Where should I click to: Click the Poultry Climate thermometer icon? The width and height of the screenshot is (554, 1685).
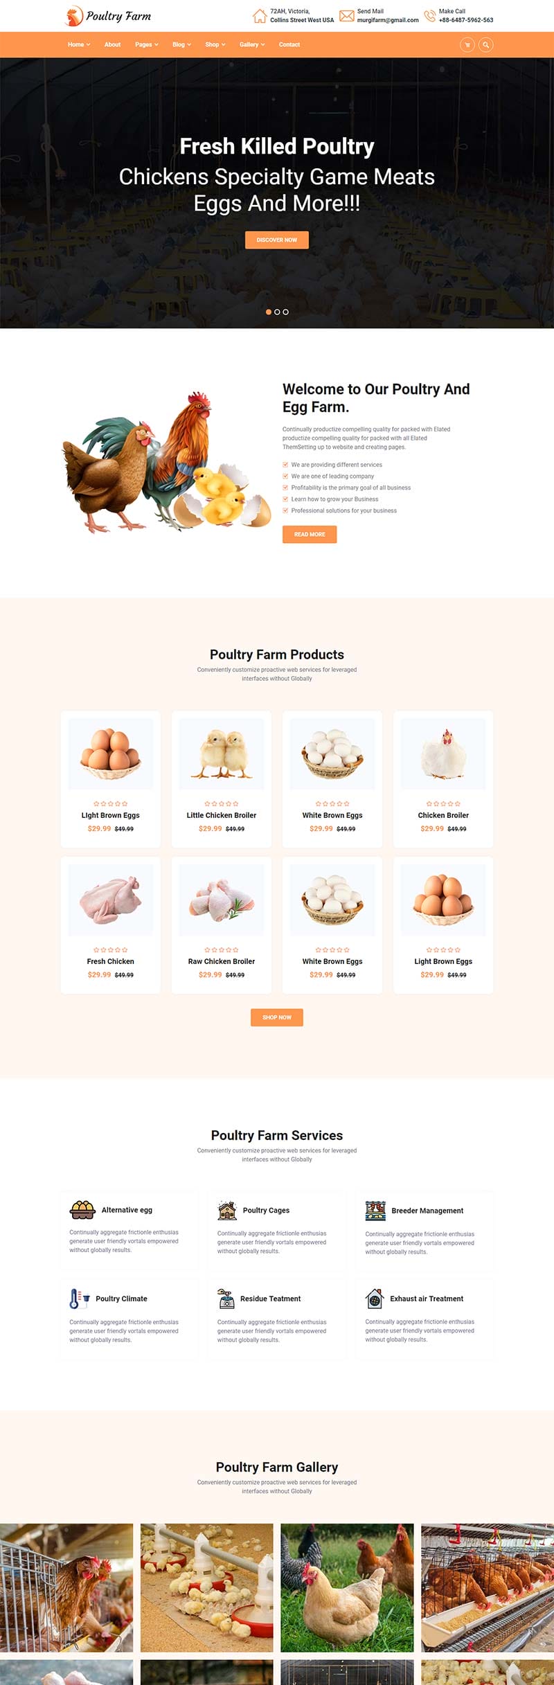[79, 1298]
